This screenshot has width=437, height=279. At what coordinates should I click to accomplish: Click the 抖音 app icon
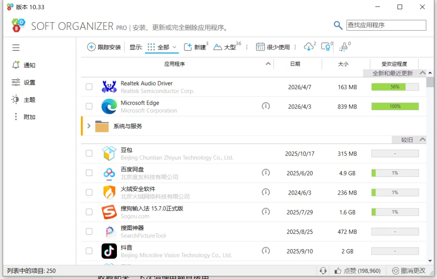point(109,251)
